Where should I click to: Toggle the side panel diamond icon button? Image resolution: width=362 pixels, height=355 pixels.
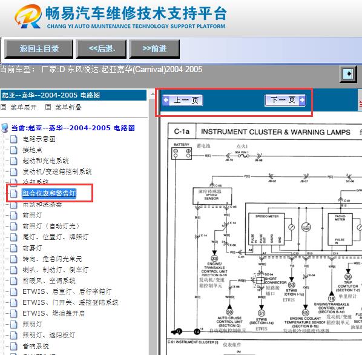pyautogui.click(x=348, y=74)
